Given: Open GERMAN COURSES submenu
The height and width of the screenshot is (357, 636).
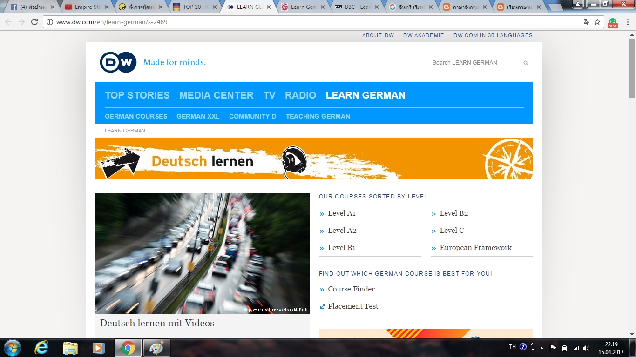Looking at the screenshot, I should tap(136, 116).
